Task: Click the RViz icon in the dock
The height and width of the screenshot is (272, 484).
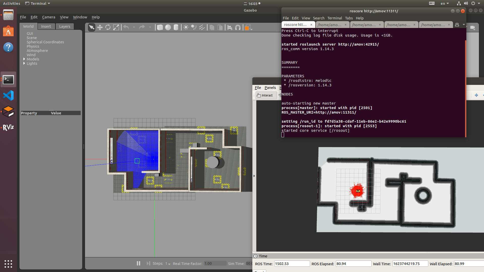Action: pyautogui.click(x=8, y=127)
